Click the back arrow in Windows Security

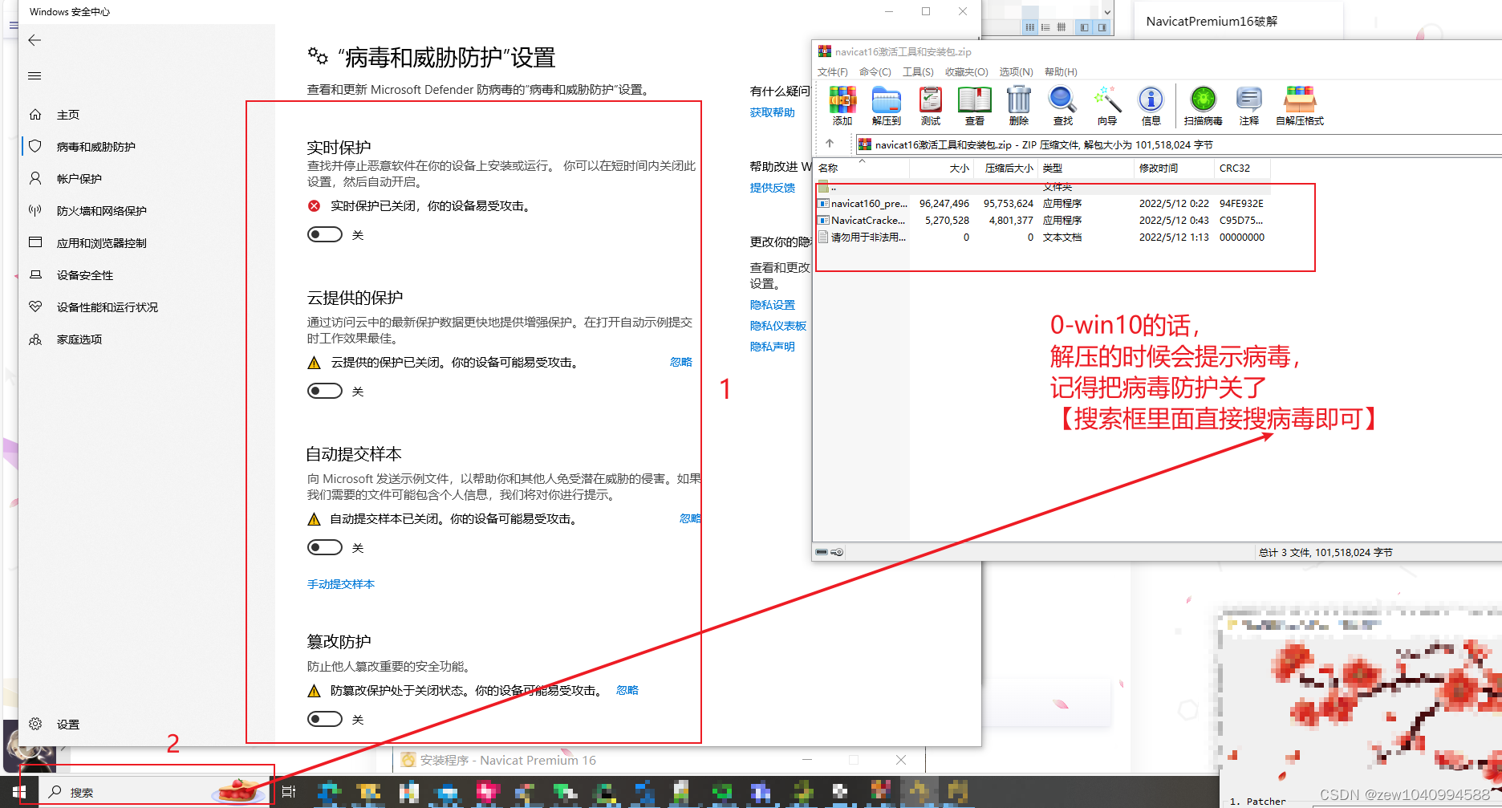[35, 40]
